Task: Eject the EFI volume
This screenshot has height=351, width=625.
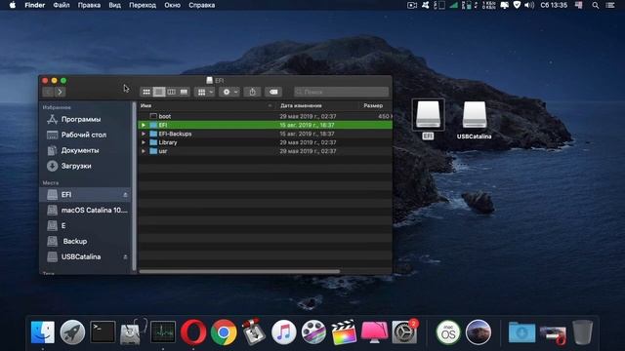Action: pyautogui.click(x=125, y=195)
